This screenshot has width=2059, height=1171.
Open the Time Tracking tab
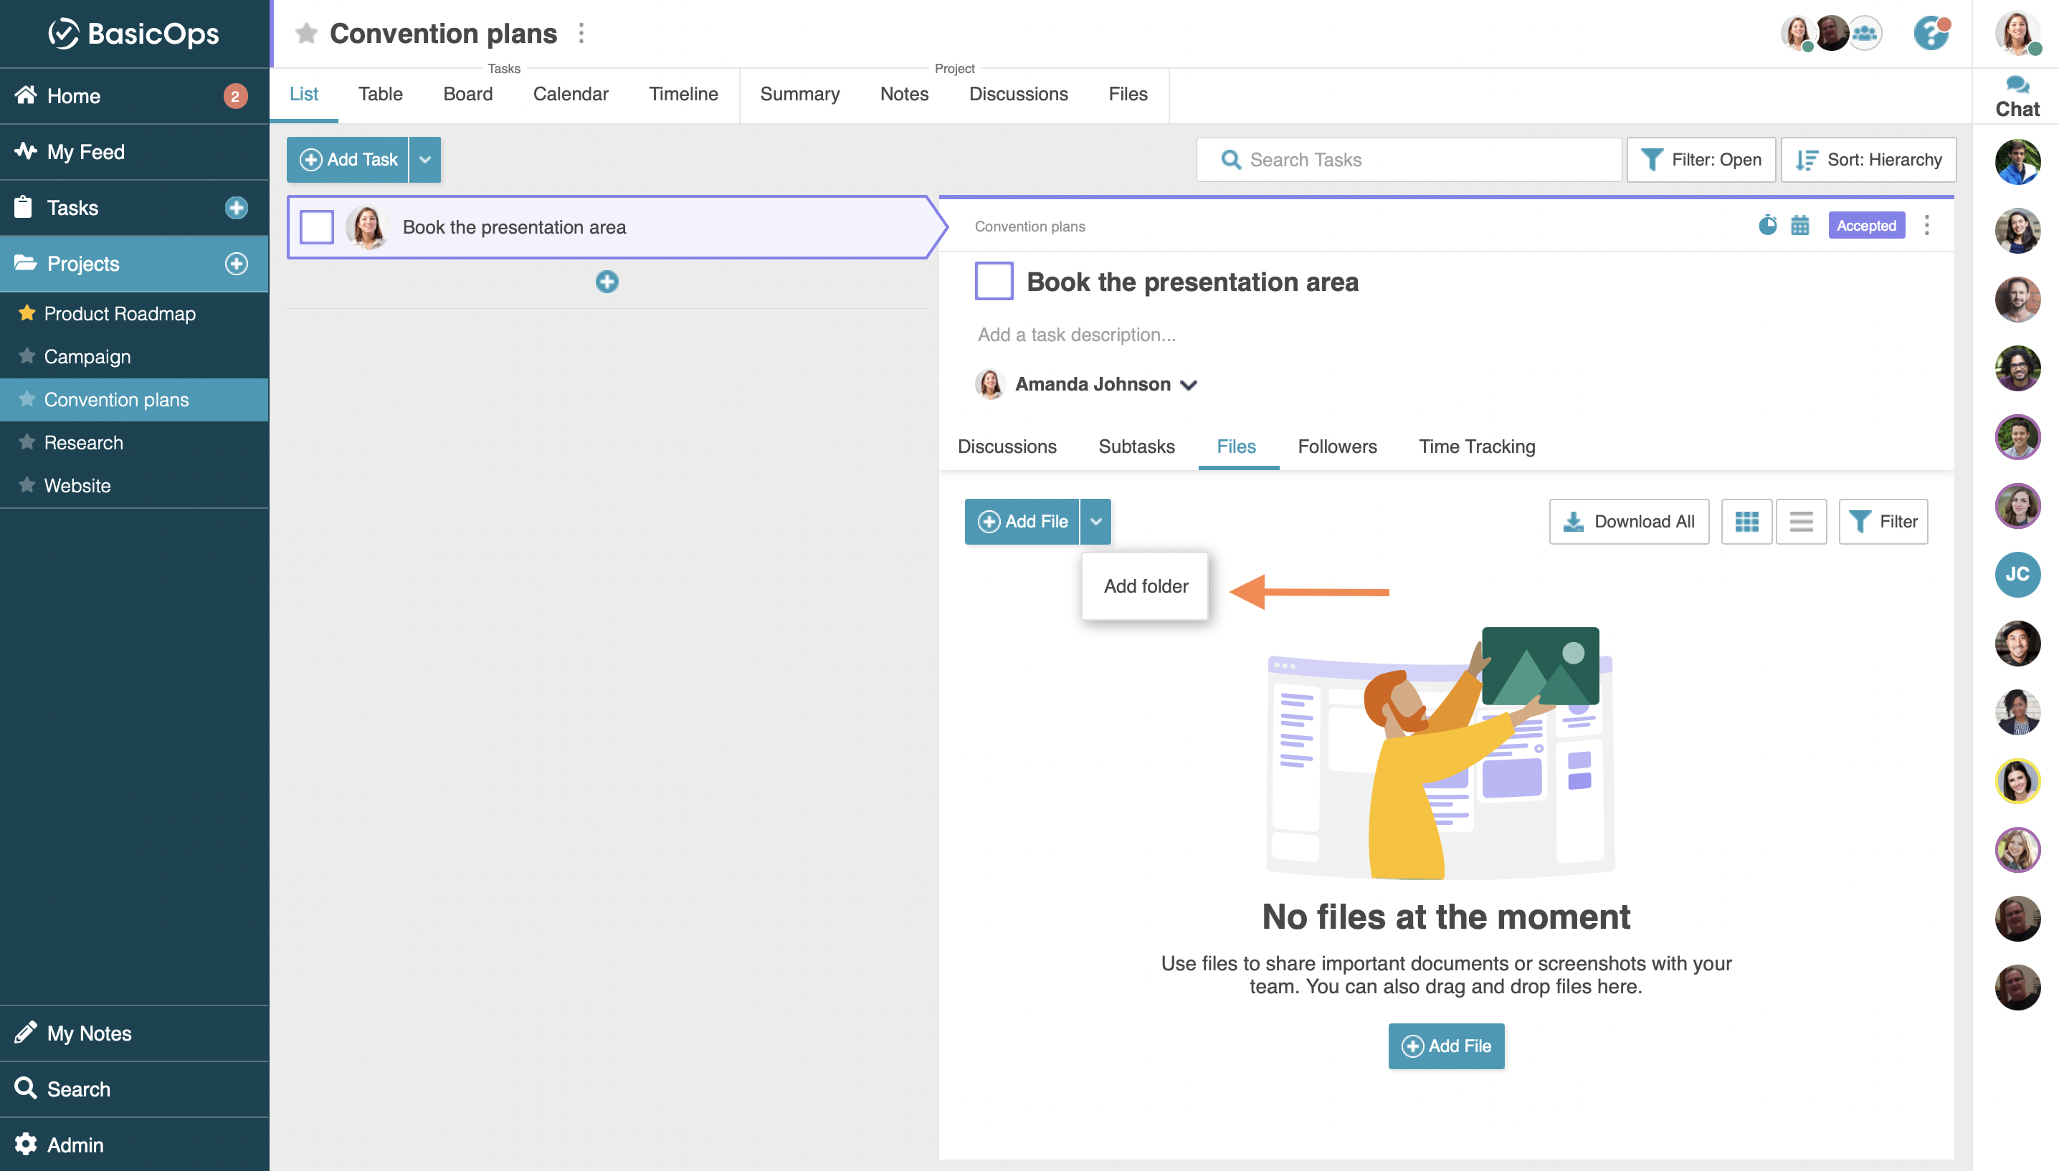point(1477,446)
